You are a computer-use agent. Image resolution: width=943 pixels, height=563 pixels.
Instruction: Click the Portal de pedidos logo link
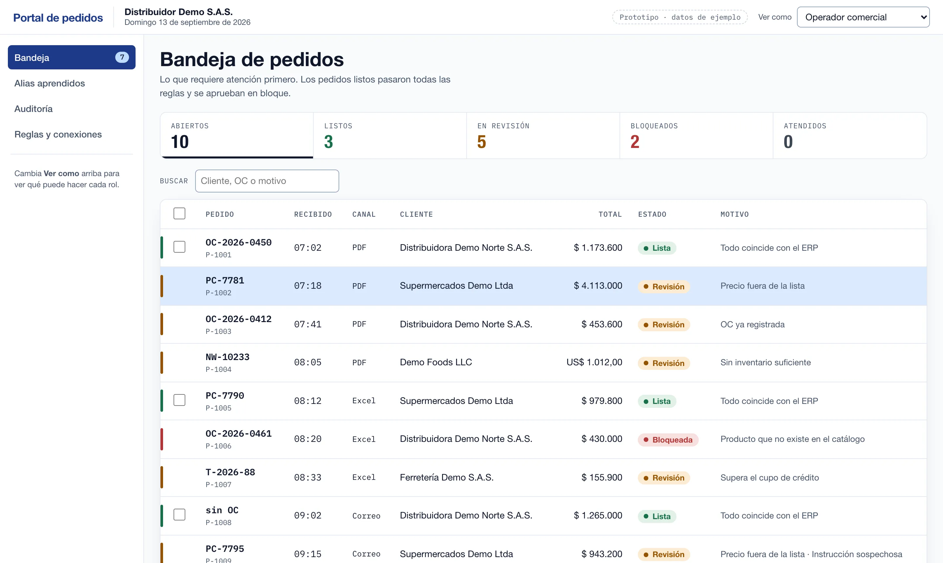click(58, 17)
